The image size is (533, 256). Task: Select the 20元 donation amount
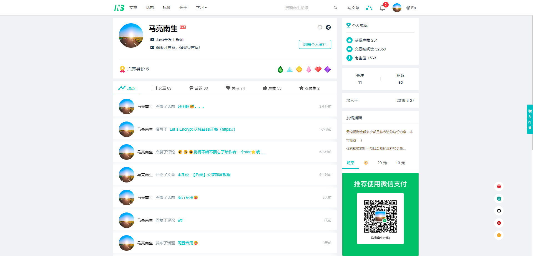click(382, 163)
